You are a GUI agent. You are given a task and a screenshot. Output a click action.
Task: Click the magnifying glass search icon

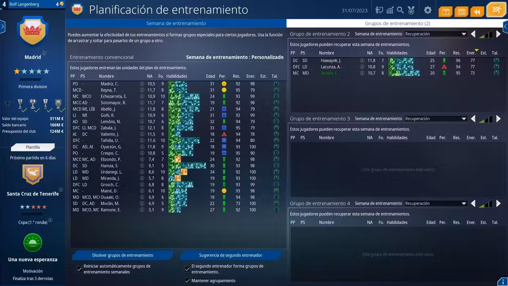(x=401, y=10)
